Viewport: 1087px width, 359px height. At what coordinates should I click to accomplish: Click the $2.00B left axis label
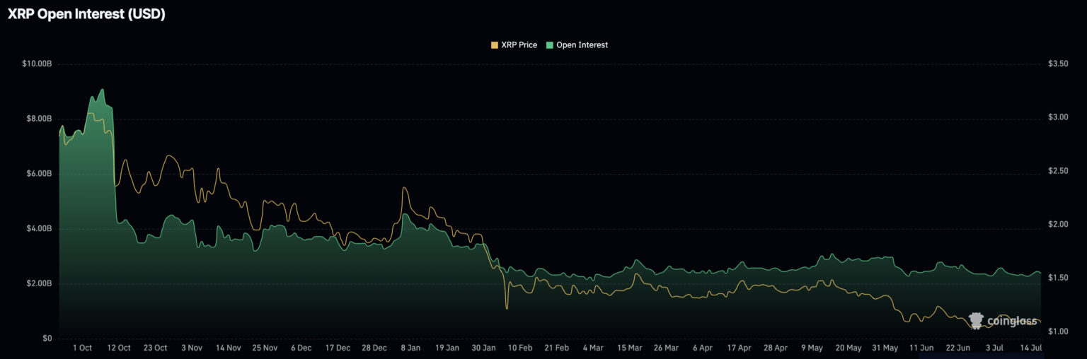tap(40, 283)
